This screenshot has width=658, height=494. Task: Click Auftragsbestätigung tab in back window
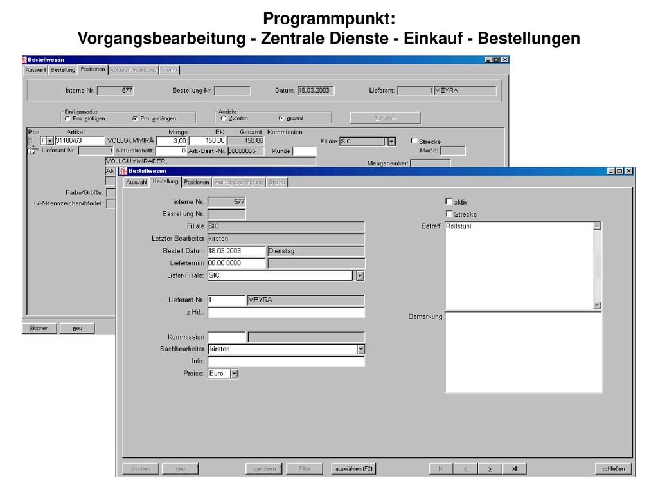click(x=134, y=70)
